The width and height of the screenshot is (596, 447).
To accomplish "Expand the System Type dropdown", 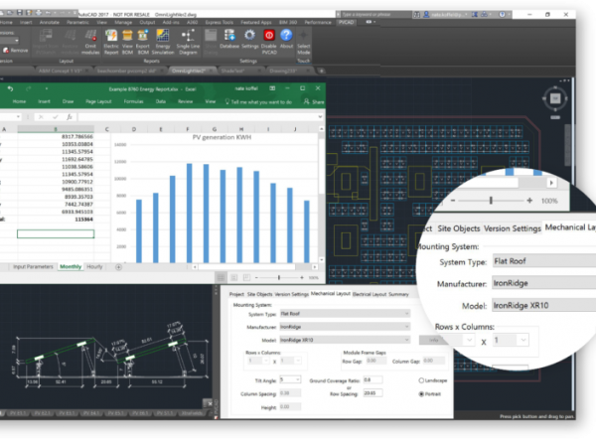I will [343, 313].
